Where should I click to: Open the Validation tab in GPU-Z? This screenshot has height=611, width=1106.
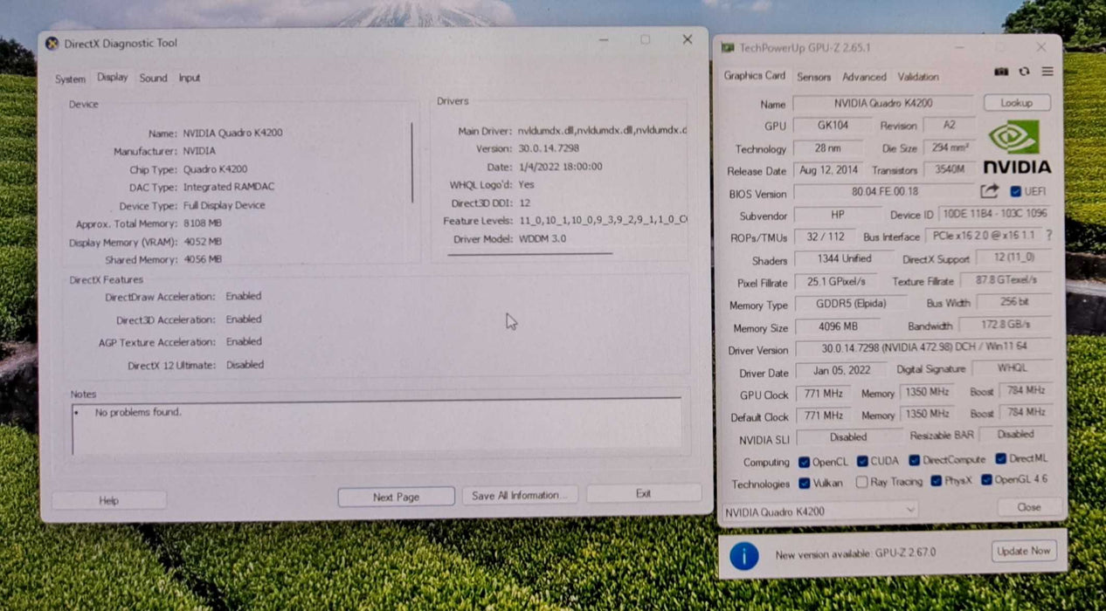pos(918,77)
